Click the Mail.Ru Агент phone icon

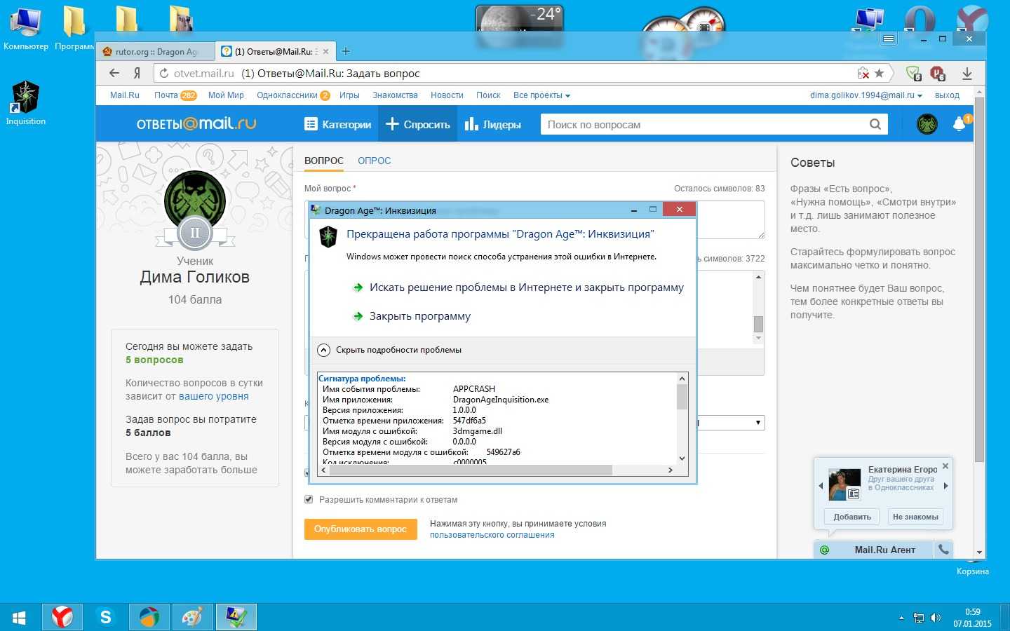coord(944,550)
